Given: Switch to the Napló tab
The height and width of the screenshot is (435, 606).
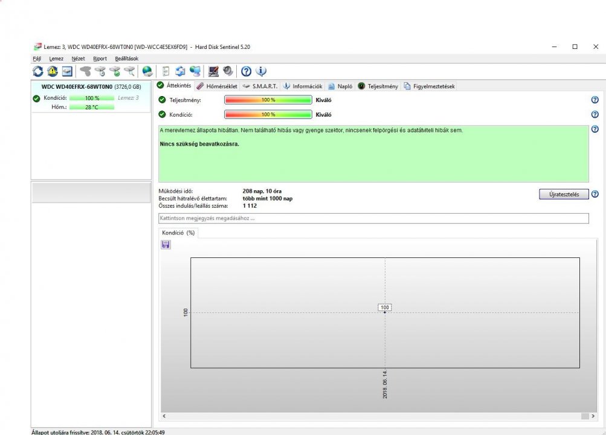Looking at the screenshot, I should (x=340, y=86).
